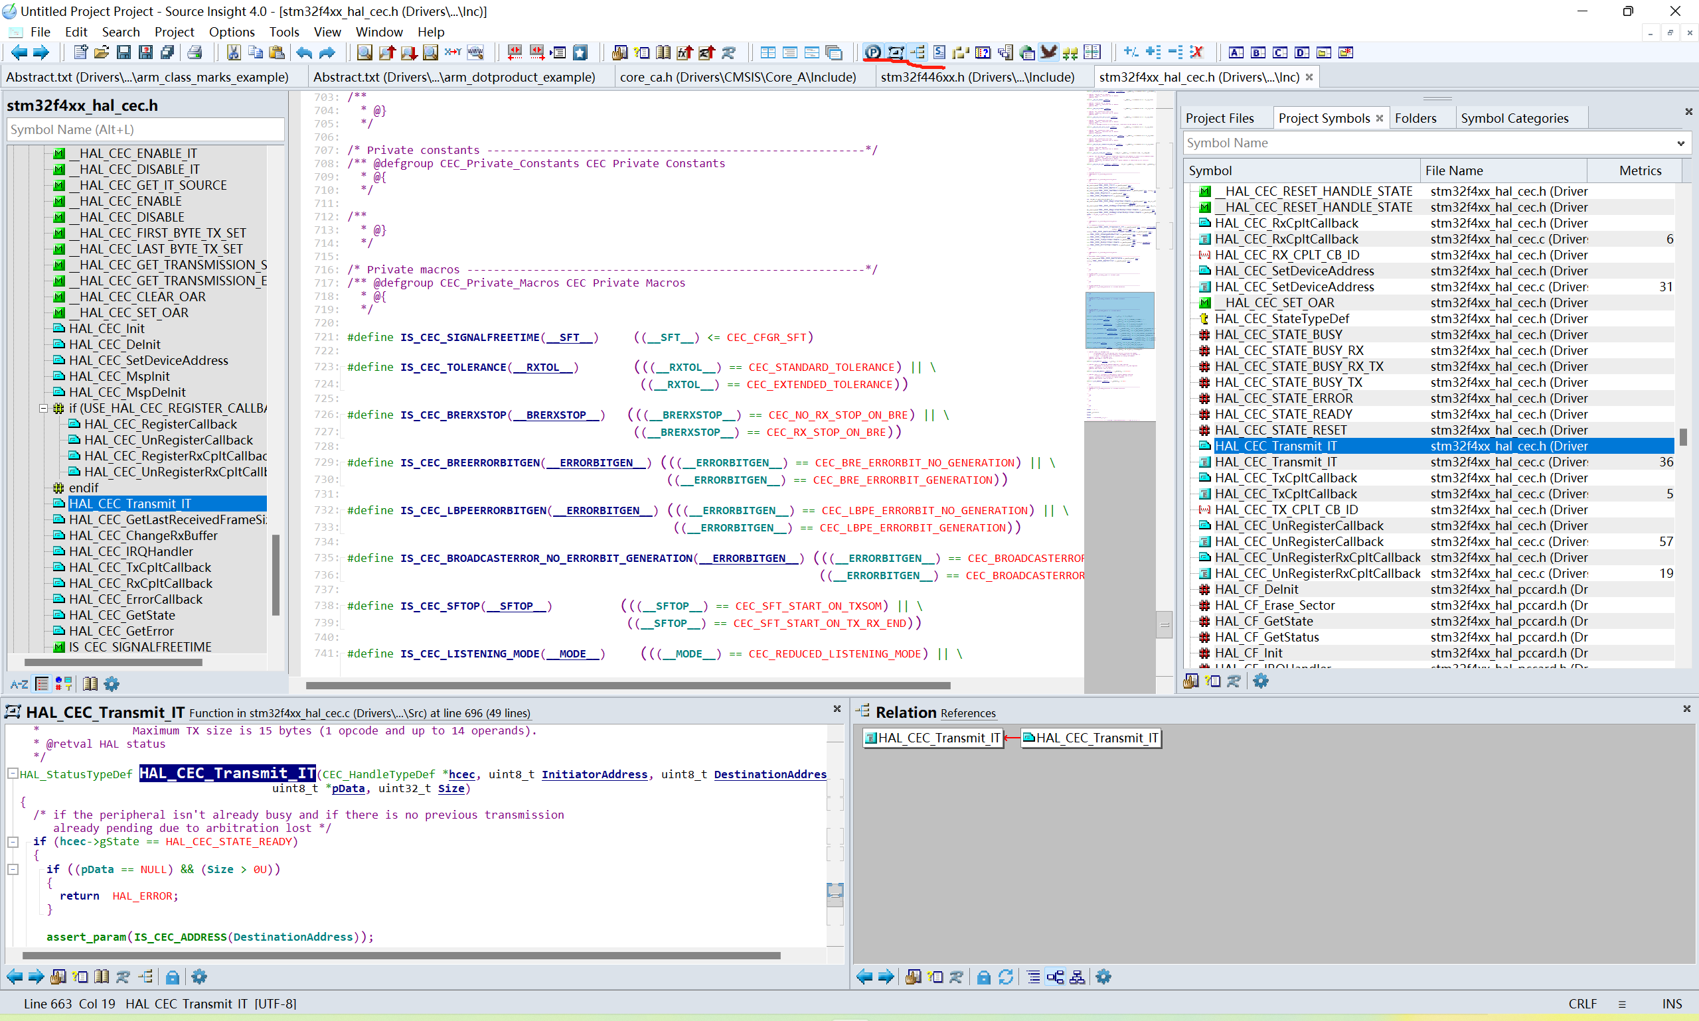Open the File menu

(x=40, y=32)
